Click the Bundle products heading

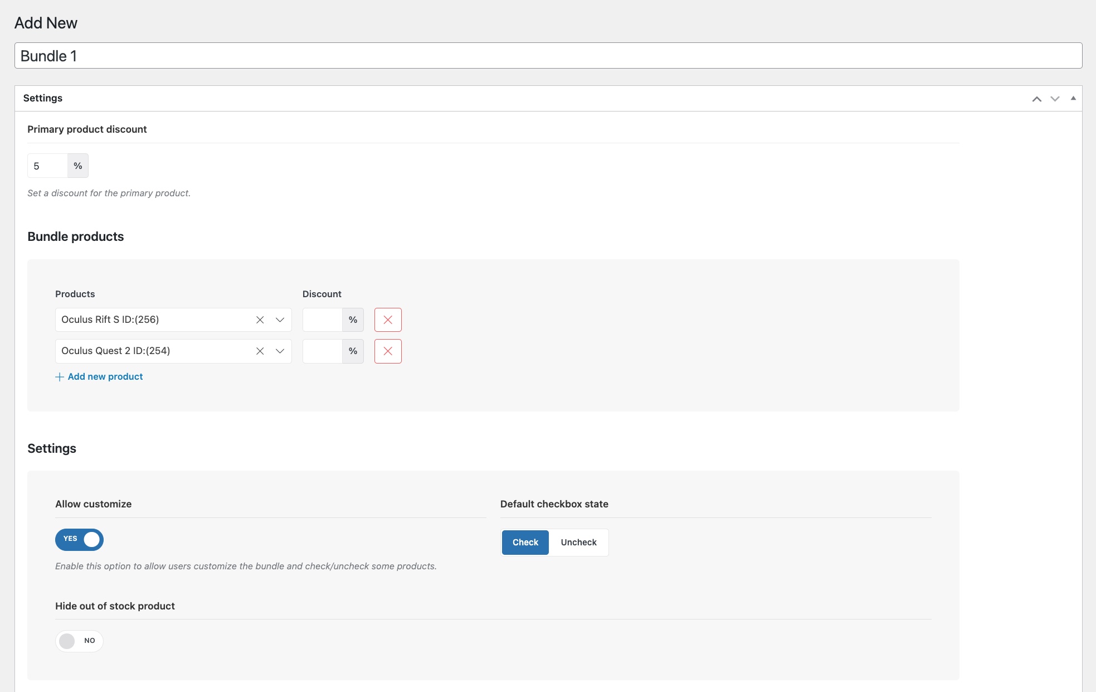(x=76, y=236)
